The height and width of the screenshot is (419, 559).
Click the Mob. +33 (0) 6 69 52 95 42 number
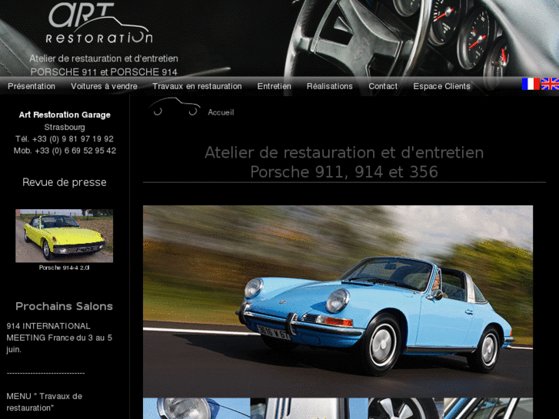coord(65,151)
